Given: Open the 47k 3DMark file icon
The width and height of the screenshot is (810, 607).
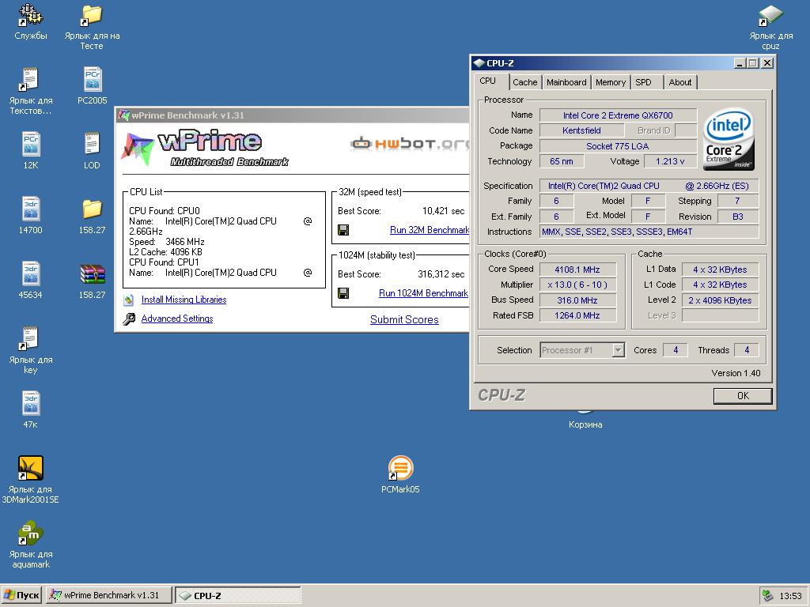Looking at the screenshot, I should click(x=31, y=404).
